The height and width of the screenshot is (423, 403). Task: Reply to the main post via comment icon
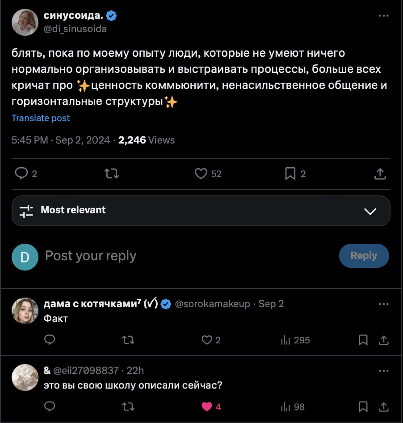(21, 173)
